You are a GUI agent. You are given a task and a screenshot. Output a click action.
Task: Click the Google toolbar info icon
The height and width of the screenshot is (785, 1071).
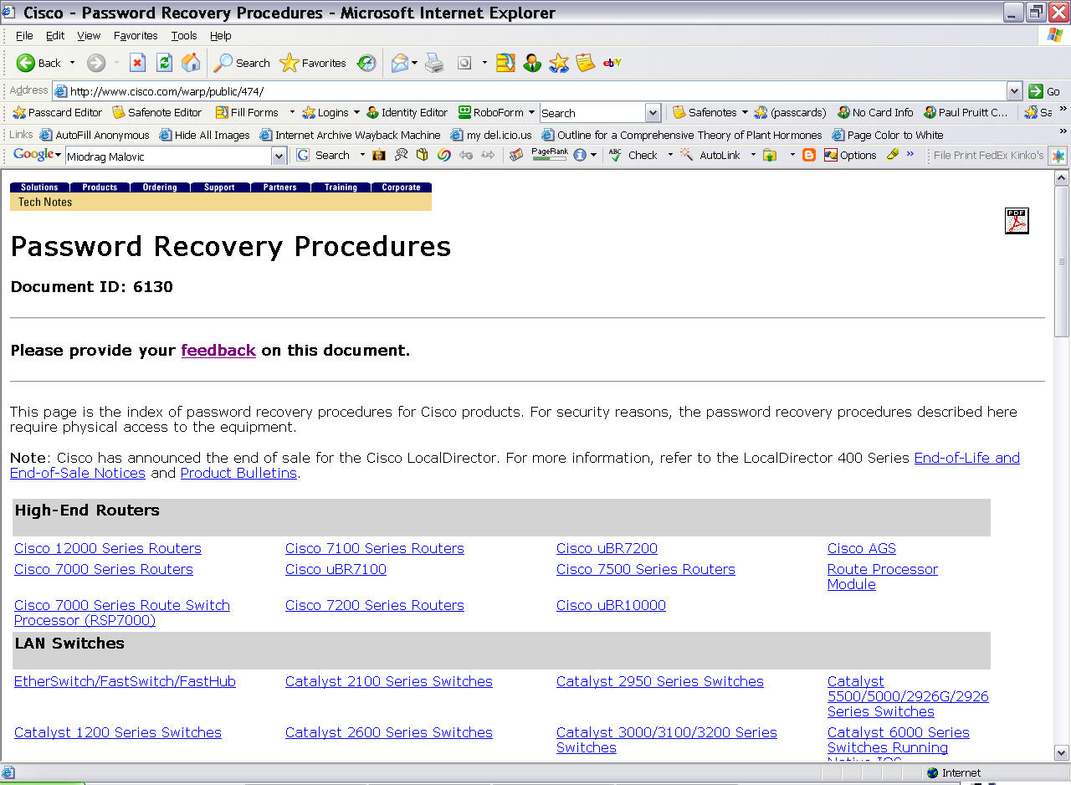click(x=580, y=155)
